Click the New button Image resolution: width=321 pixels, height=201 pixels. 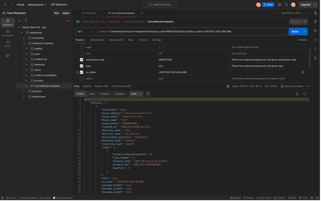coord(57,13)
